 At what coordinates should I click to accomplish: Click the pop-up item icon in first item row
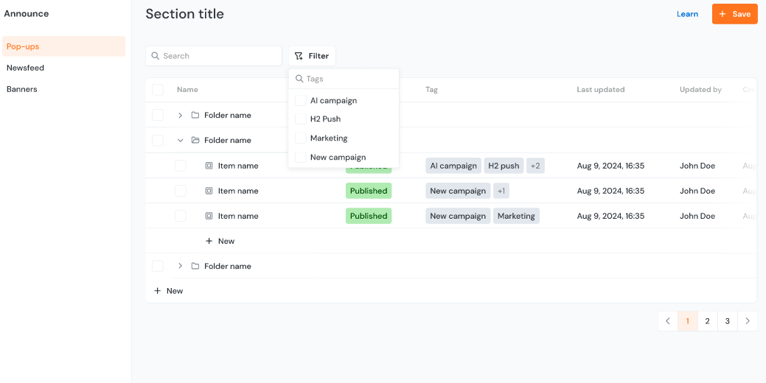point(209,166)
